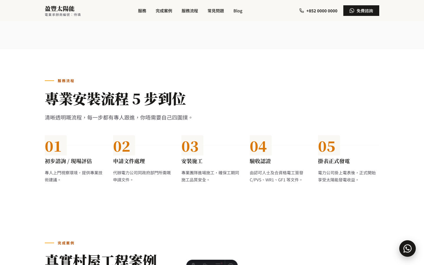Click the step 03 number badge

pos(192,145)
